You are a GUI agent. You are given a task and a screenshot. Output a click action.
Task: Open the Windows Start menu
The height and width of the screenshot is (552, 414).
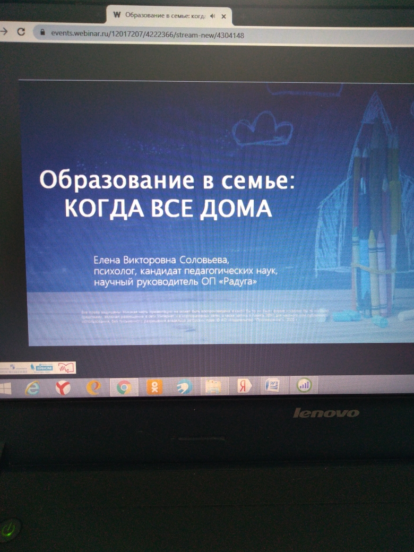[x=5, y=389]
